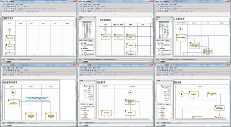Select the pointer tool in 材料设备招标 window

coord(80,11)
